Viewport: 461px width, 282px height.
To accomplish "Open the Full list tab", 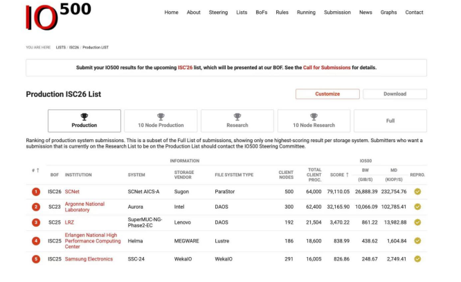I will [x=390, y=121].
